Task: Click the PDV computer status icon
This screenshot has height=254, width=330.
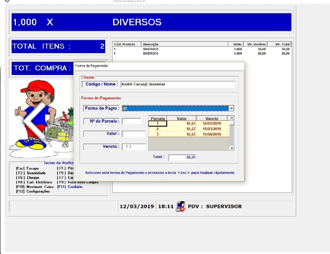Action: [181, 206]
